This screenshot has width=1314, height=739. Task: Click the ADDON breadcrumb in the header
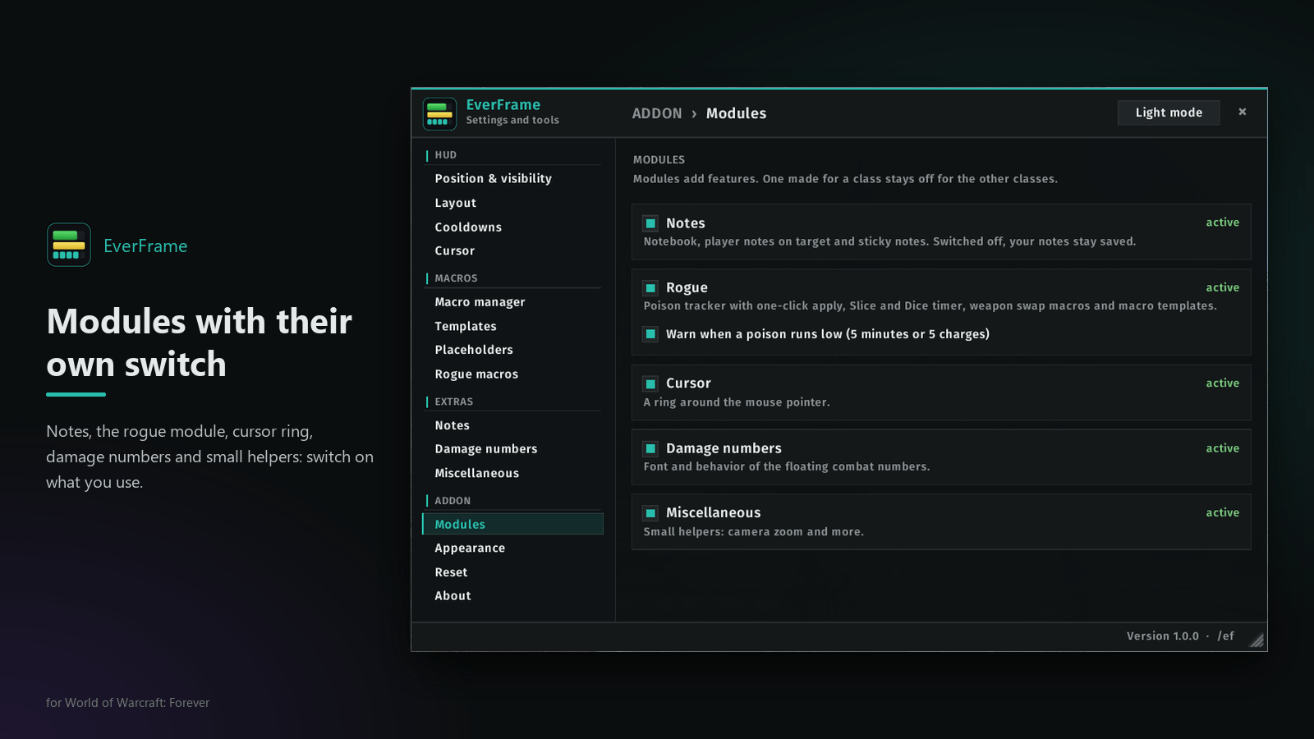coord(657,113)
